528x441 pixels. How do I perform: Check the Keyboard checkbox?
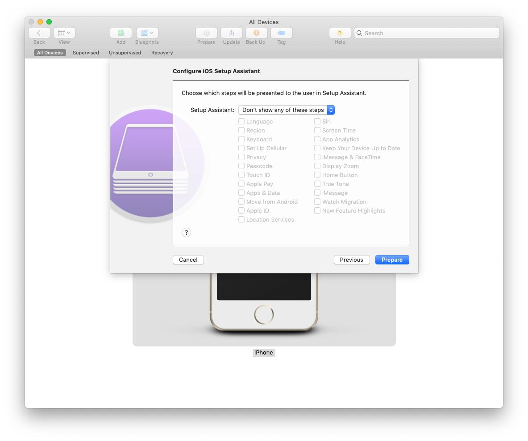point(241,139)
